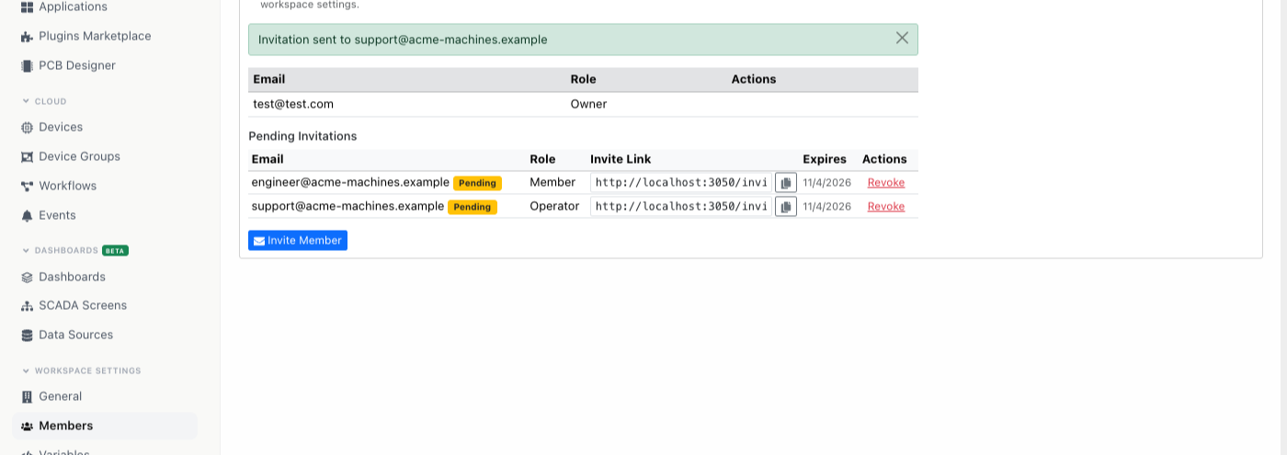Collapse the Workspace Settings section chevron

pyautogui.click(x=26, y=370)
